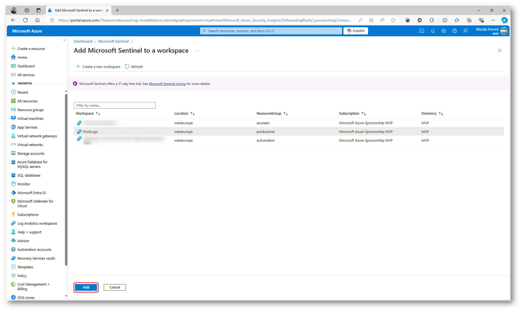This screenshot has height=312, width=522.
Task: Add page to browser favorites star
Action: [x=393, y=20]
